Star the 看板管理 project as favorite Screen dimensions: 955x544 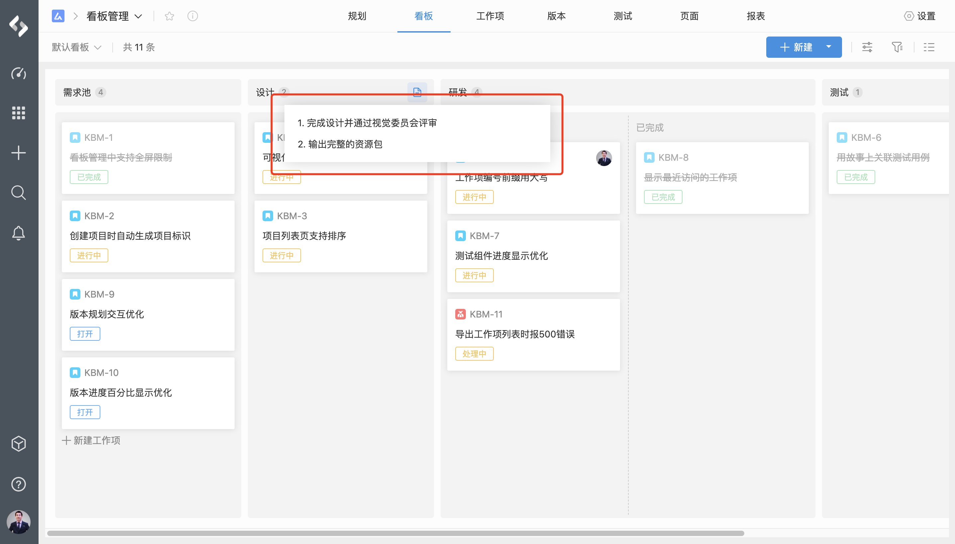169,16
